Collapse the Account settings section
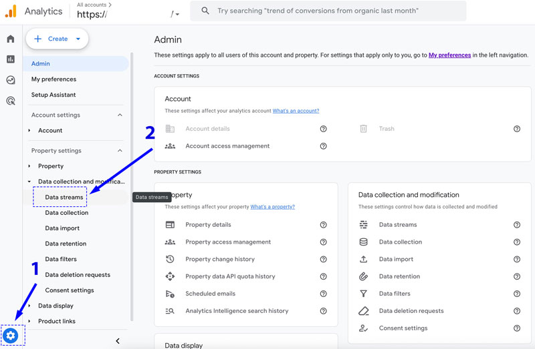Viewport: 535px width, 349px height. click(120, 115)
